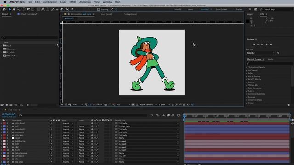294x165 pixels.
Task: Reset the preview shortcut to default
Action: point(278,53)
